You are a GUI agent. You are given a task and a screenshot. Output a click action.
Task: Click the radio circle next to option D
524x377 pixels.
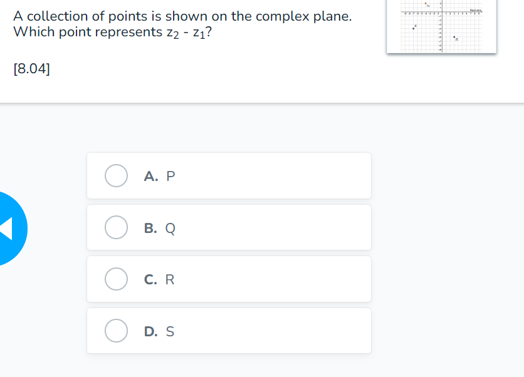click(x=116, y=331)
